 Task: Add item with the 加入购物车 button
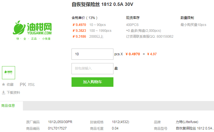point(92,82)
